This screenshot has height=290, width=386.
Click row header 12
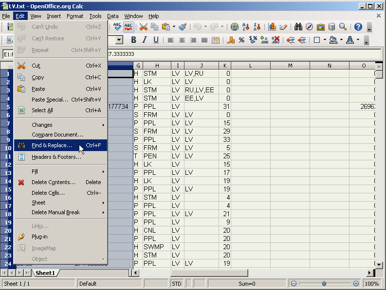8,164
